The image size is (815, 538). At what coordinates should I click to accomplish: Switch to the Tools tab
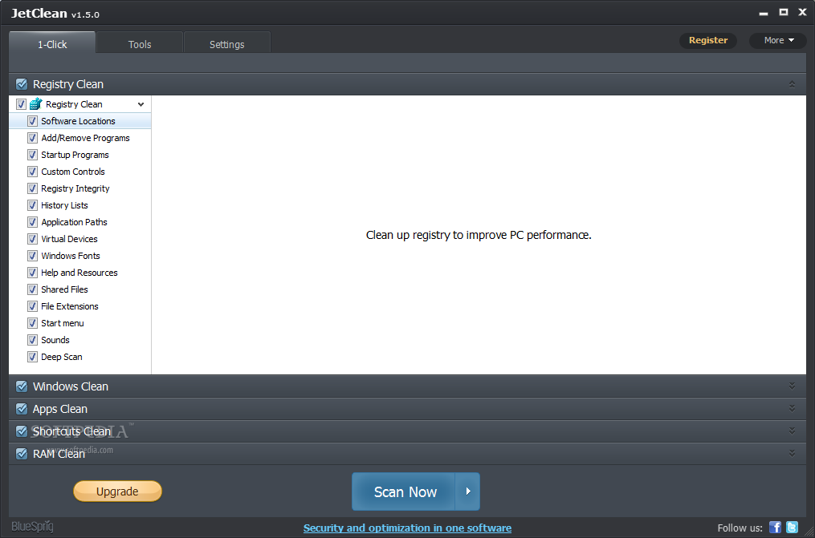[140, 44]
